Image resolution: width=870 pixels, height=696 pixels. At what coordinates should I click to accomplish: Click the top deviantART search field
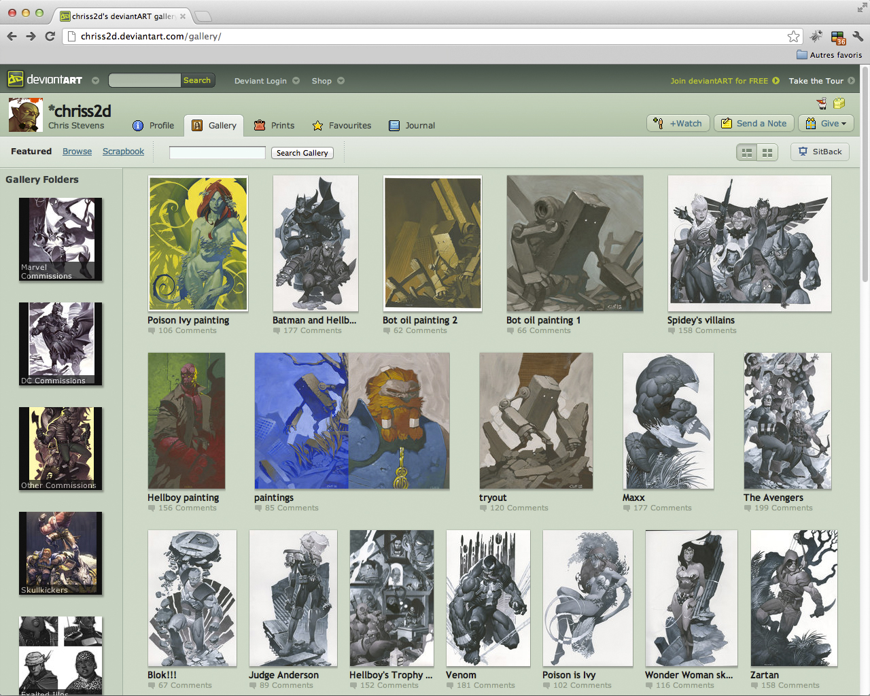pyautogui.click(x=145, y=80)
